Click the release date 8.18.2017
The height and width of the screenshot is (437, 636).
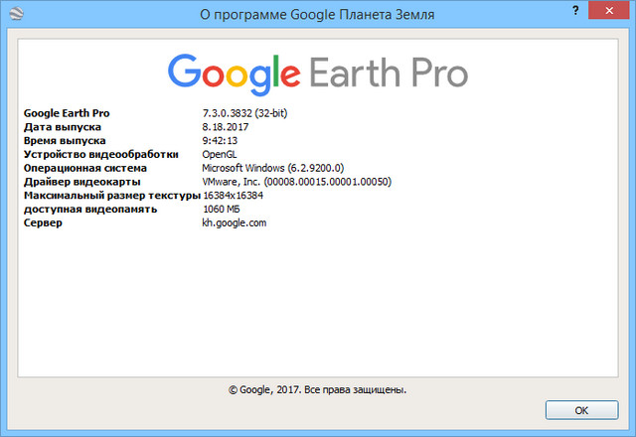[226, 127]
